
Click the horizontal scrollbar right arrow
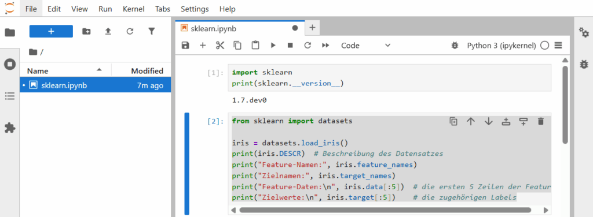[x=546, y=210]
